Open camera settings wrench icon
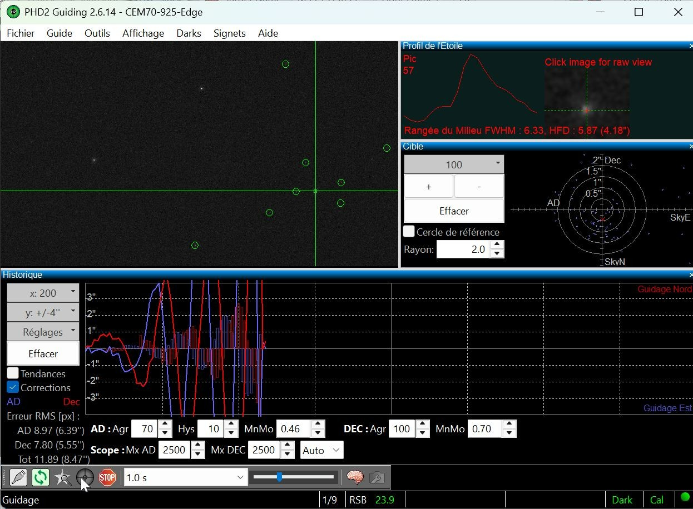The width and height of the screenshot is (693, 509). pyautogui.click(x=377, y=477)
